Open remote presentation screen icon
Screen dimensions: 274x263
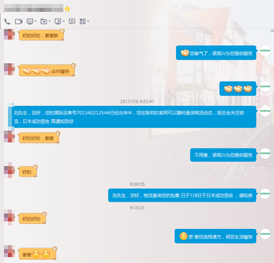point(30,21)
